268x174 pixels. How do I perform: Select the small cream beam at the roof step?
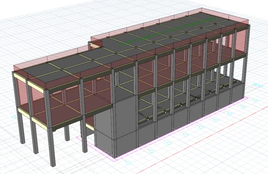pyautogui.click(x=94, y=46)
